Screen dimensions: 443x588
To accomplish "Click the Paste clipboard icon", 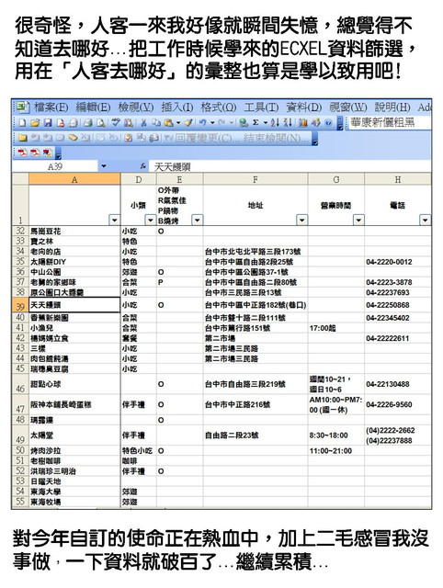I will point(169,122).
